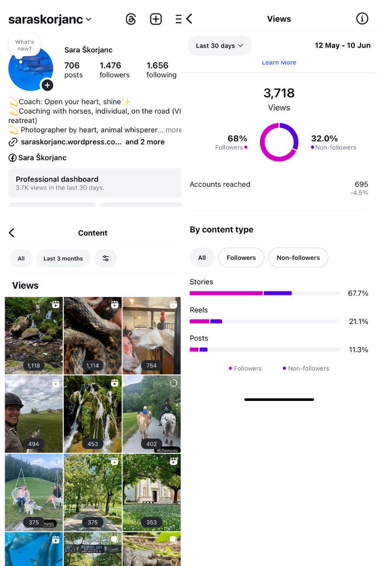Open the Threads icon in profile header

click(x=131, y=19)
